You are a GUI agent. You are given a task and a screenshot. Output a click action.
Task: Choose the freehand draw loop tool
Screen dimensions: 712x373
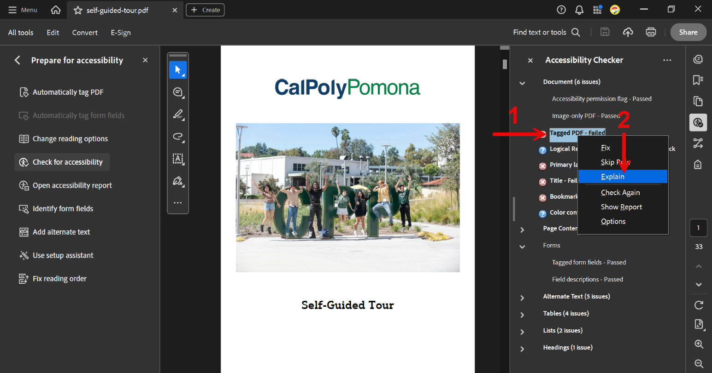point(178,137)
